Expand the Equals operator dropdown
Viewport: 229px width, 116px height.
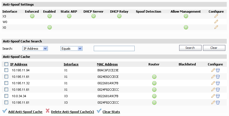71,49
